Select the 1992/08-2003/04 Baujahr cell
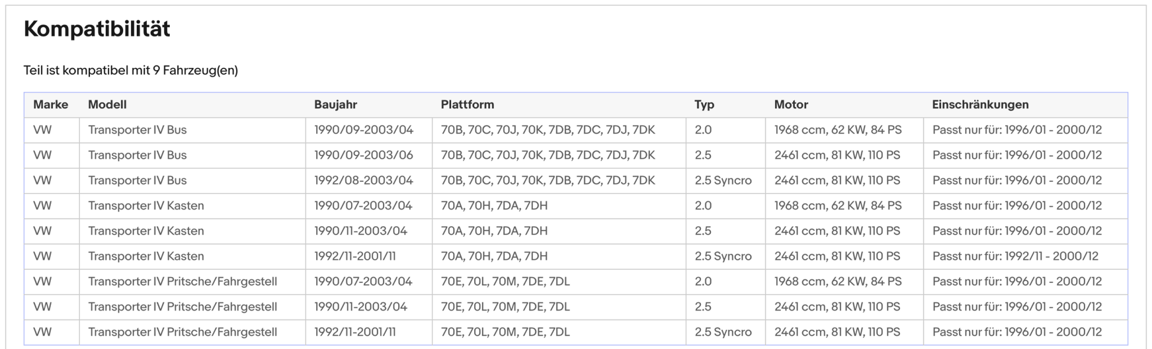This screenshot has width=1152, height=349. 363,181
